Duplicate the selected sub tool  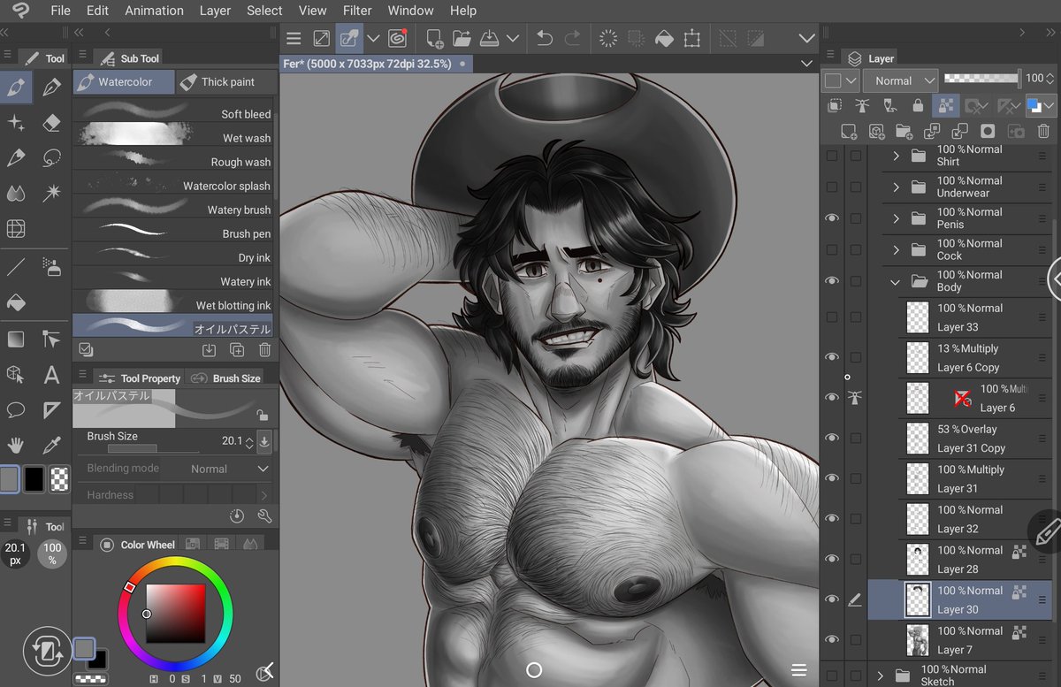point(237,350)
